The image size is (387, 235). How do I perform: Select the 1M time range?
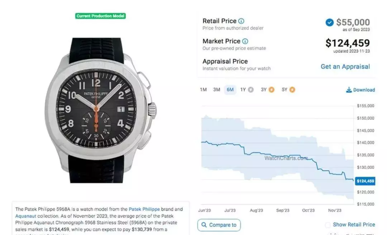coord(204,90)
